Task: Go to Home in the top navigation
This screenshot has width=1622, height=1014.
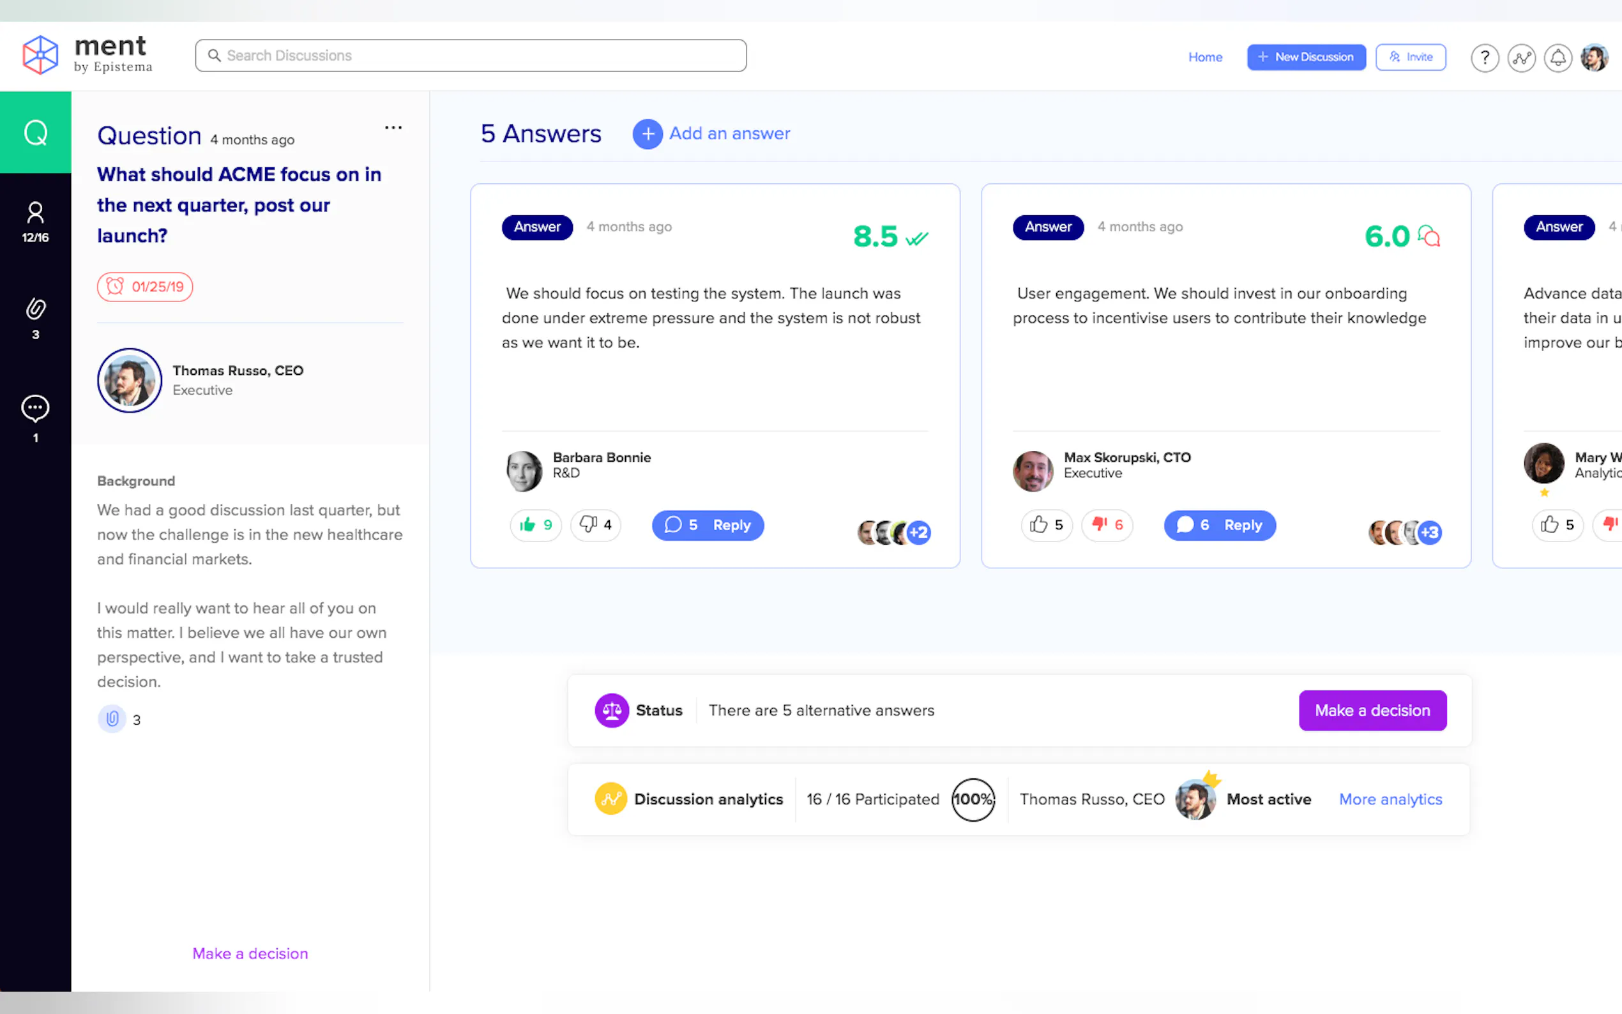Action: tap(1205, 57)
